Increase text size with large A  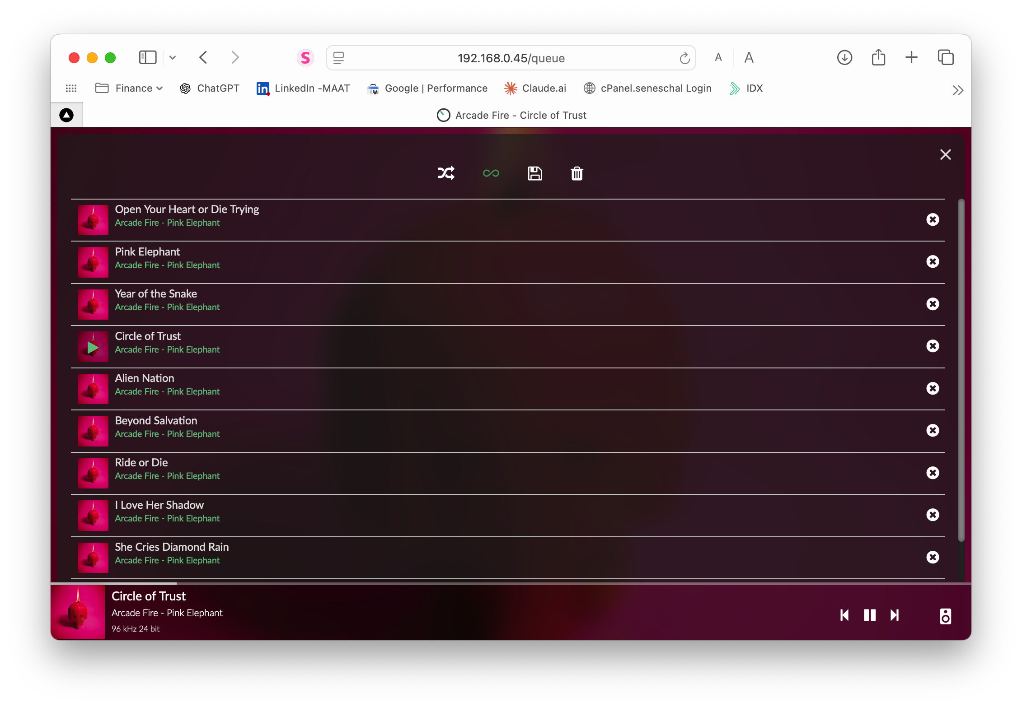pos(749,58)
